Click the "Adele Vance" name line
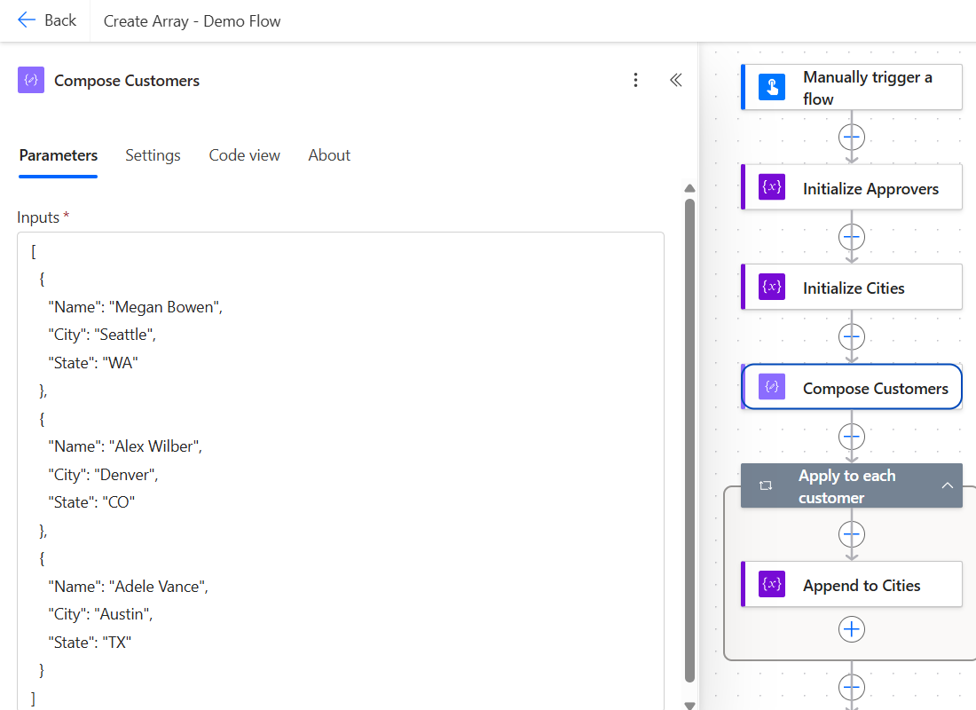The height and width of the screenshot is (710, 976). coord(129,587)
